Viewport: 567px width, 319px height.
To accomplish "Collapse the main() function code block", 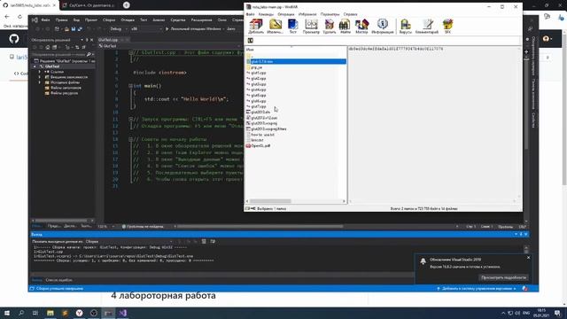I will pos(130,86).
